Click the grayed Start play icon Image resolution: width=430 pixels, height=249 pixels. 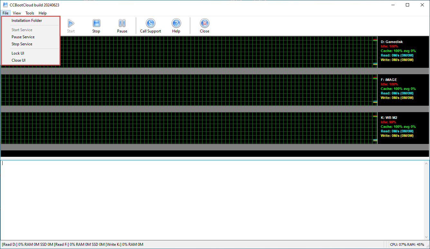(x=71, y=23)
